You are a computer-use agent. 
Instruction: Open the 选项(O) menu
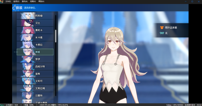pyautogui.click(x=16, y=2)
